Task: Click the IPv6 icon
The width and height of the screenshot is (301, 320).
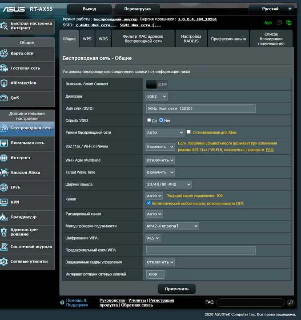Action: click(x=4, y=188)
